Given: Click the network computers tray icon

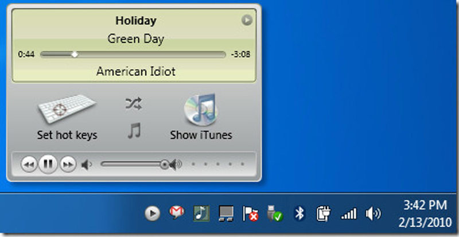Looking at the screenshot, I should tap(226, 213).
